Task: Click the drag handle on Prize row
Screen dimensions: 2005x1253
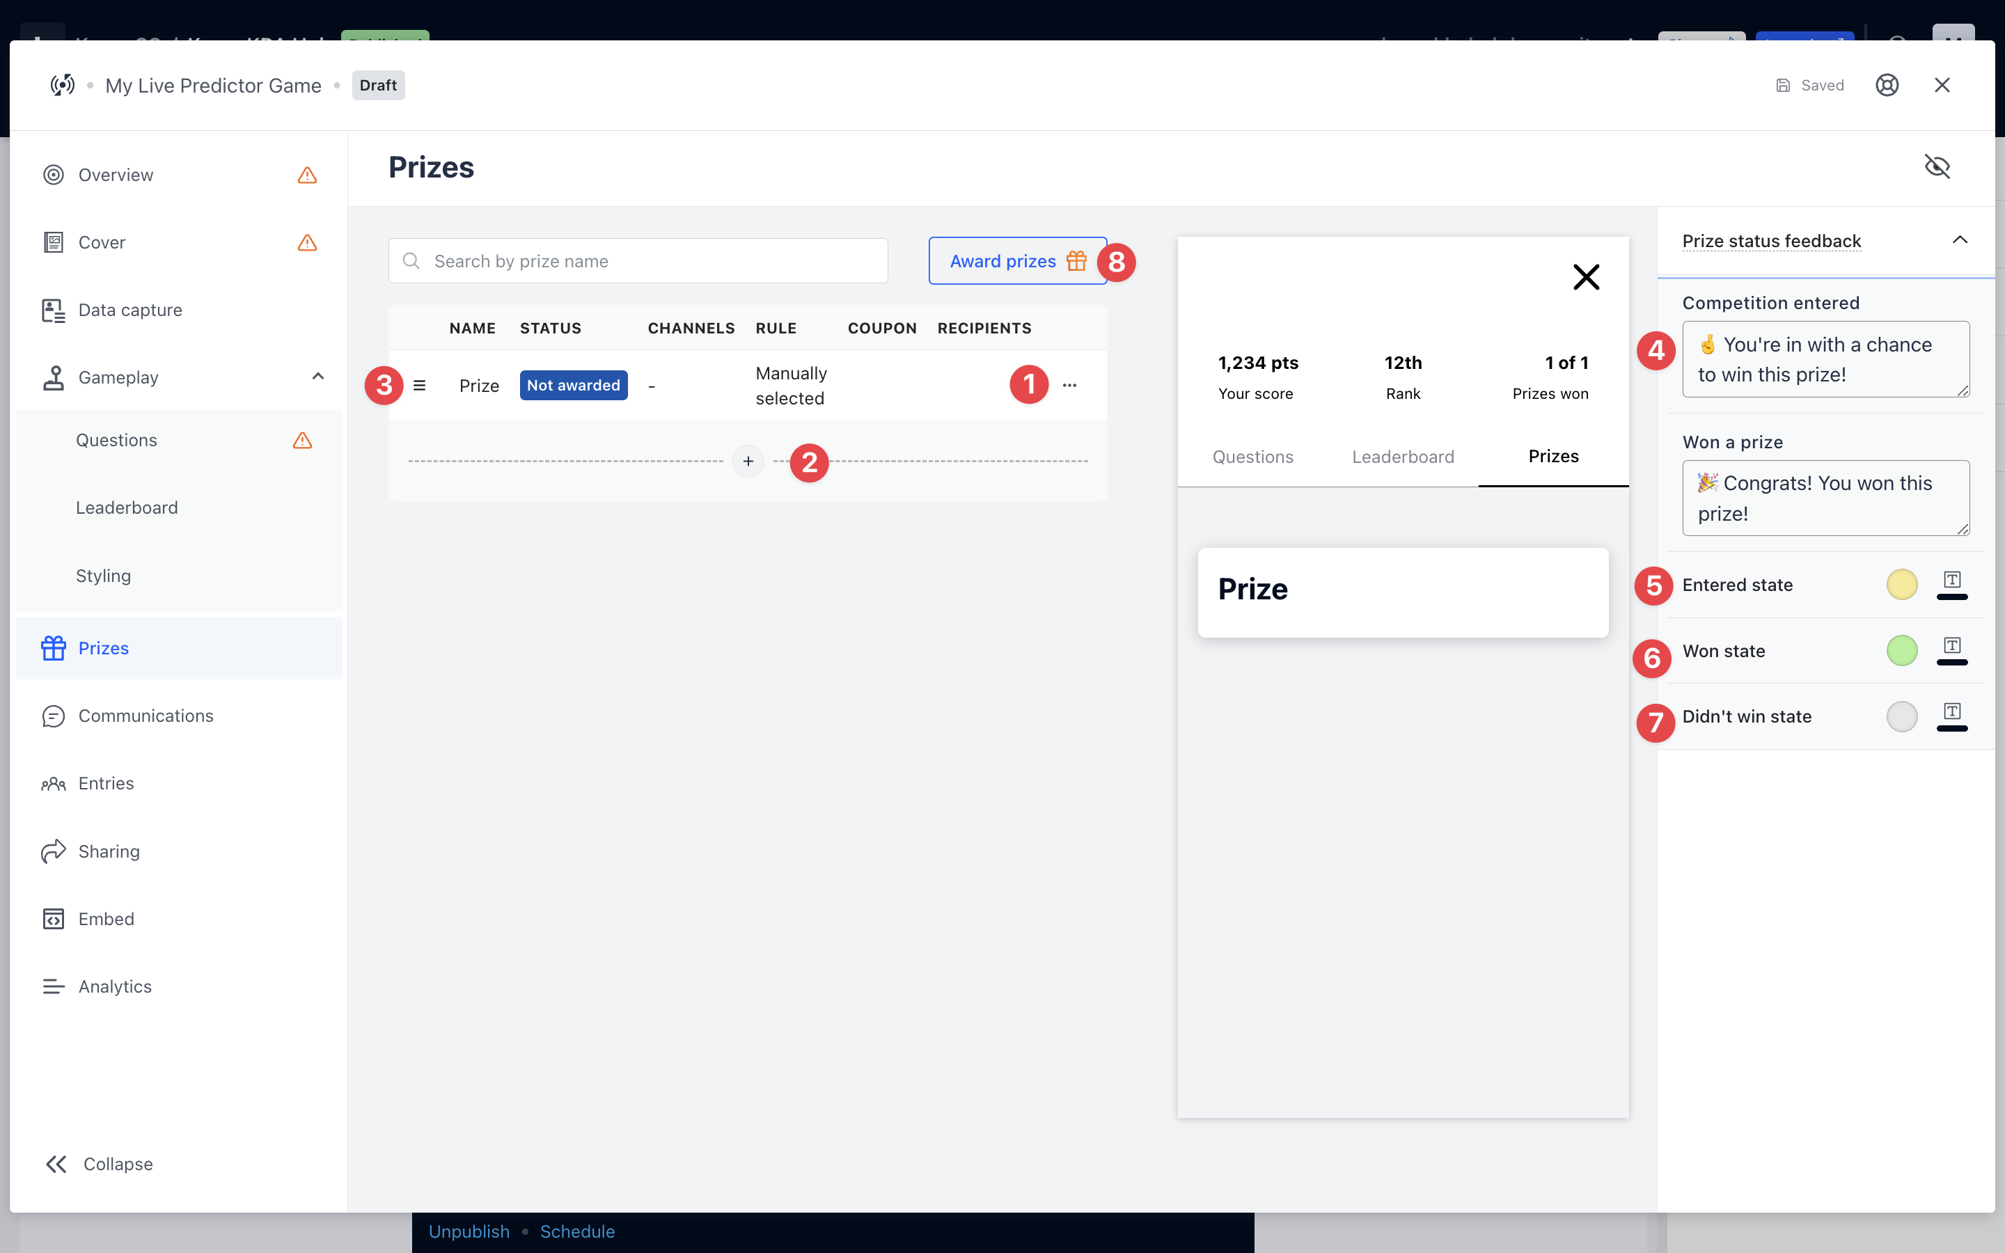Action: click(x=419, y=386)
